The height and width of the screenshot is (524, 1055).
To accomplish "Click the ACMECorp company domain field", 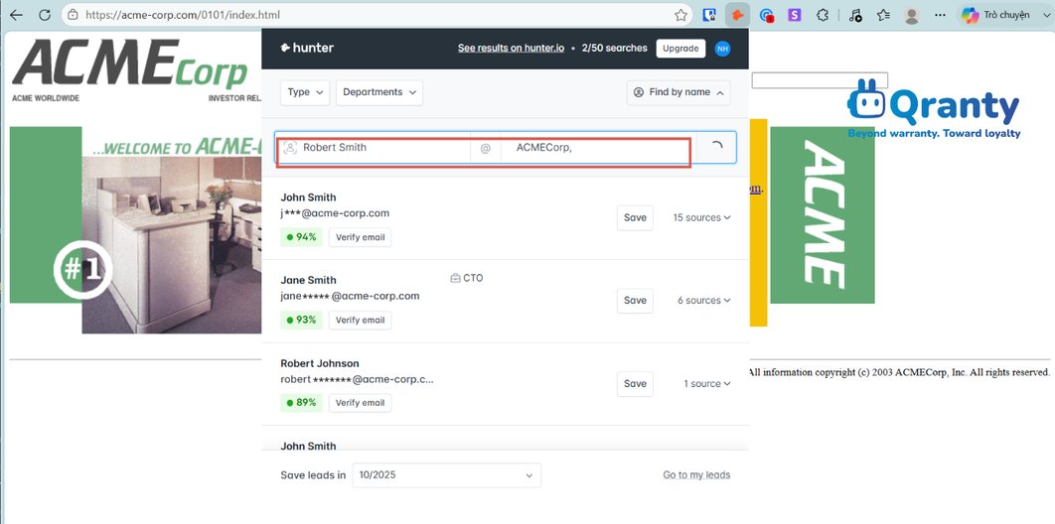I will click(597, 147).
